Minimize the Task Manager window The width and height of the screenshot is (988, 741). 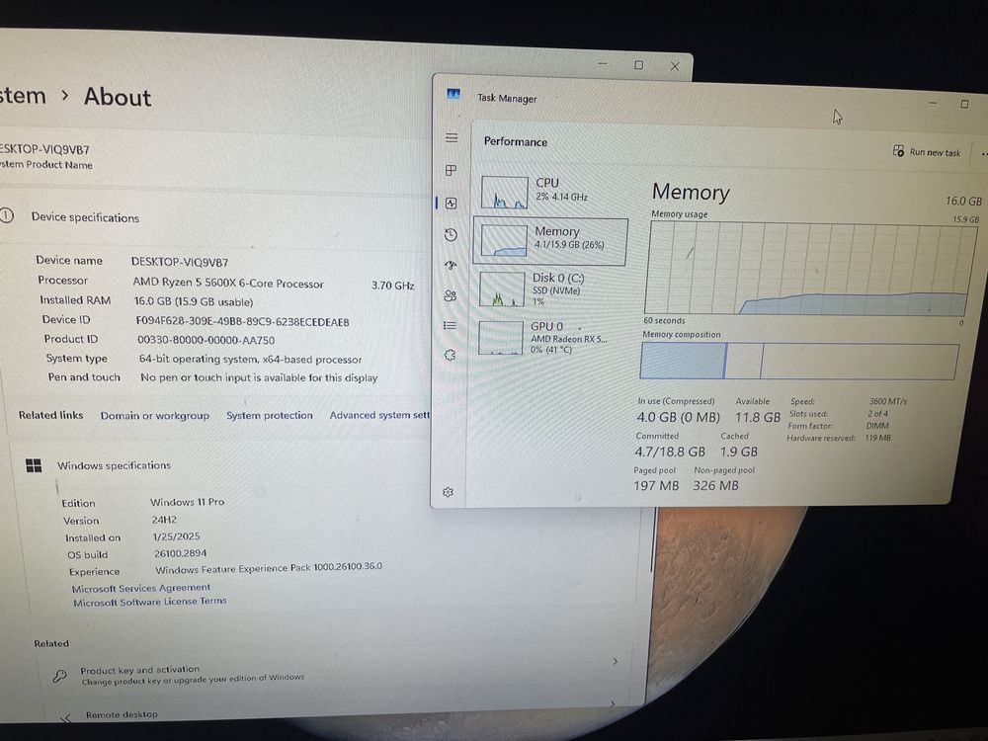coord(934,102)
